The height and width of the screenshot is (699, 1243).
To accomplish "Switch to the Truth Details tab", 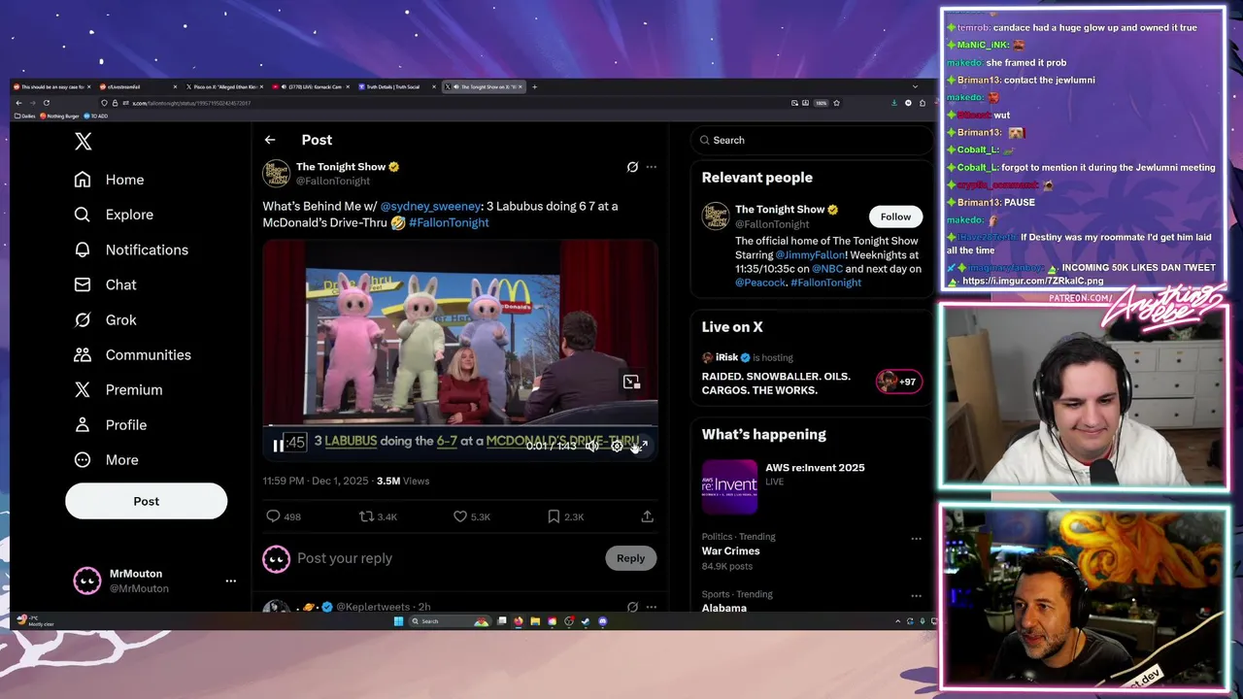I will pyautogui.click(x=396, y=86).
